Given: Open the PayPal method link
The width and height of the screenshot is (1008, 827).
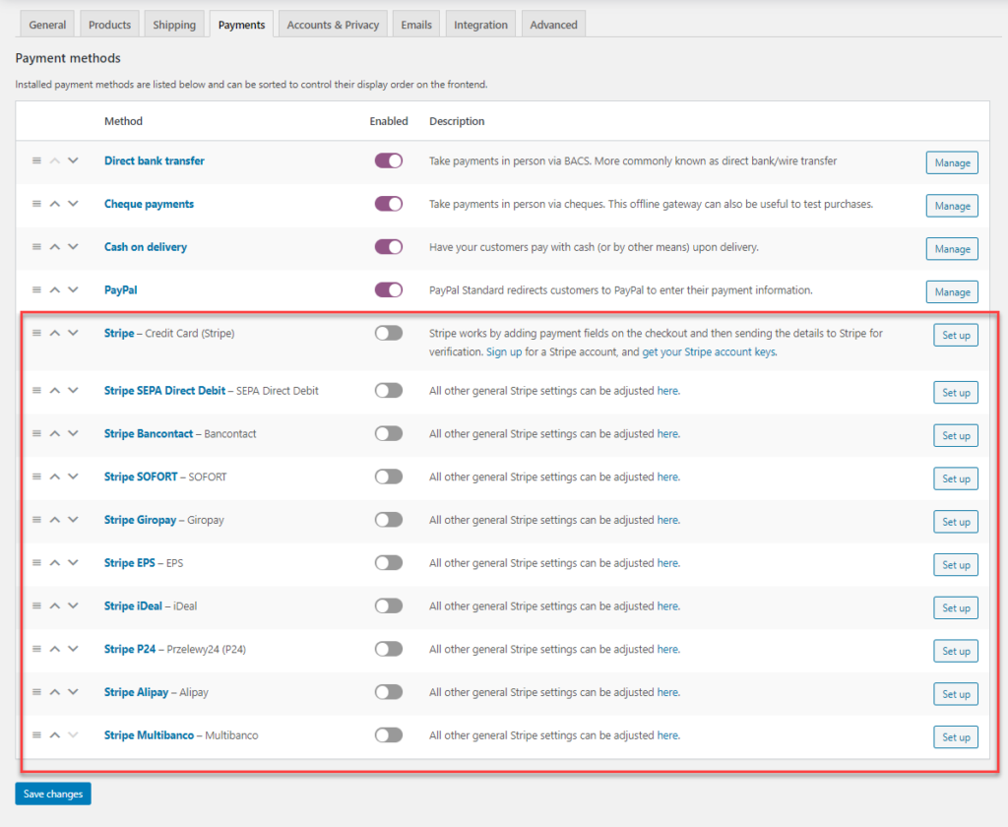Looking at the screenshot, I should [x=121, y=290].
